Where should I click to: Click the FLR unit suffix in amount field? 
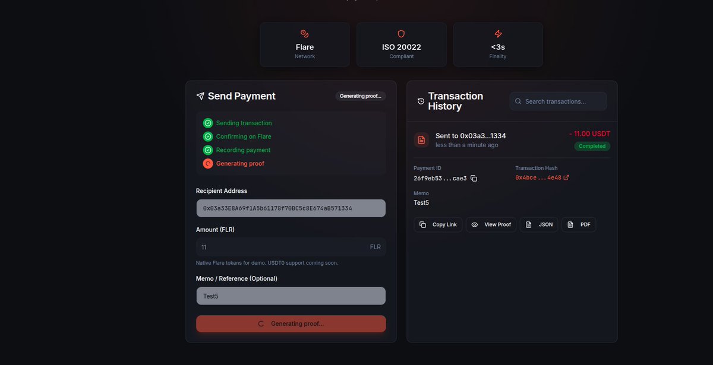pos(376,247)
